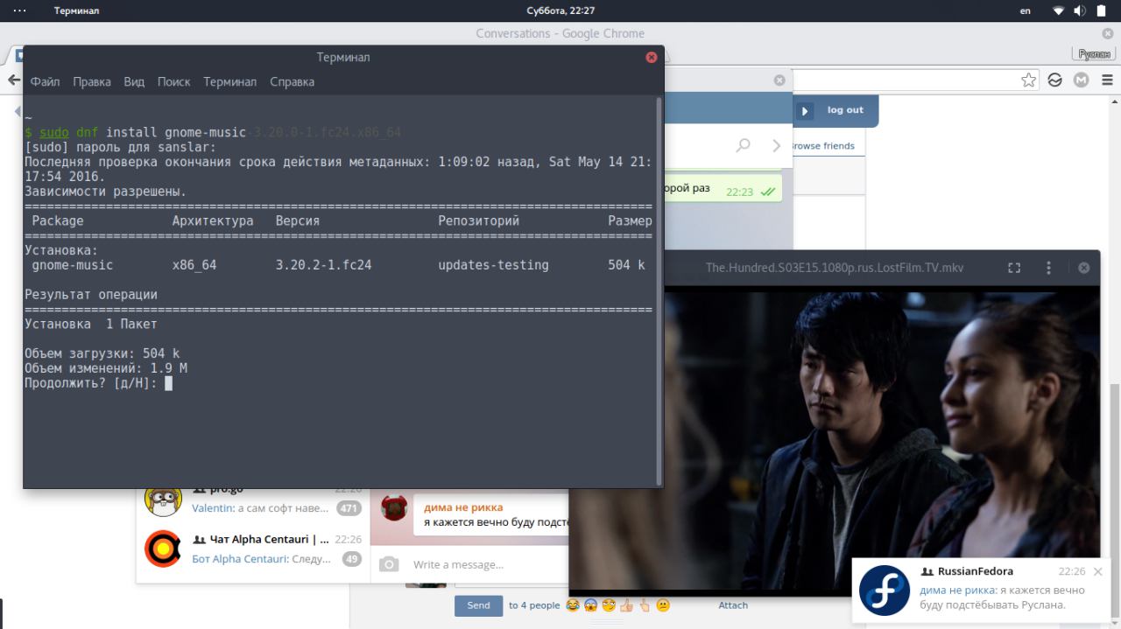
Task: Click the Terminal window scrollbar
Action: [x=659, y=290]
